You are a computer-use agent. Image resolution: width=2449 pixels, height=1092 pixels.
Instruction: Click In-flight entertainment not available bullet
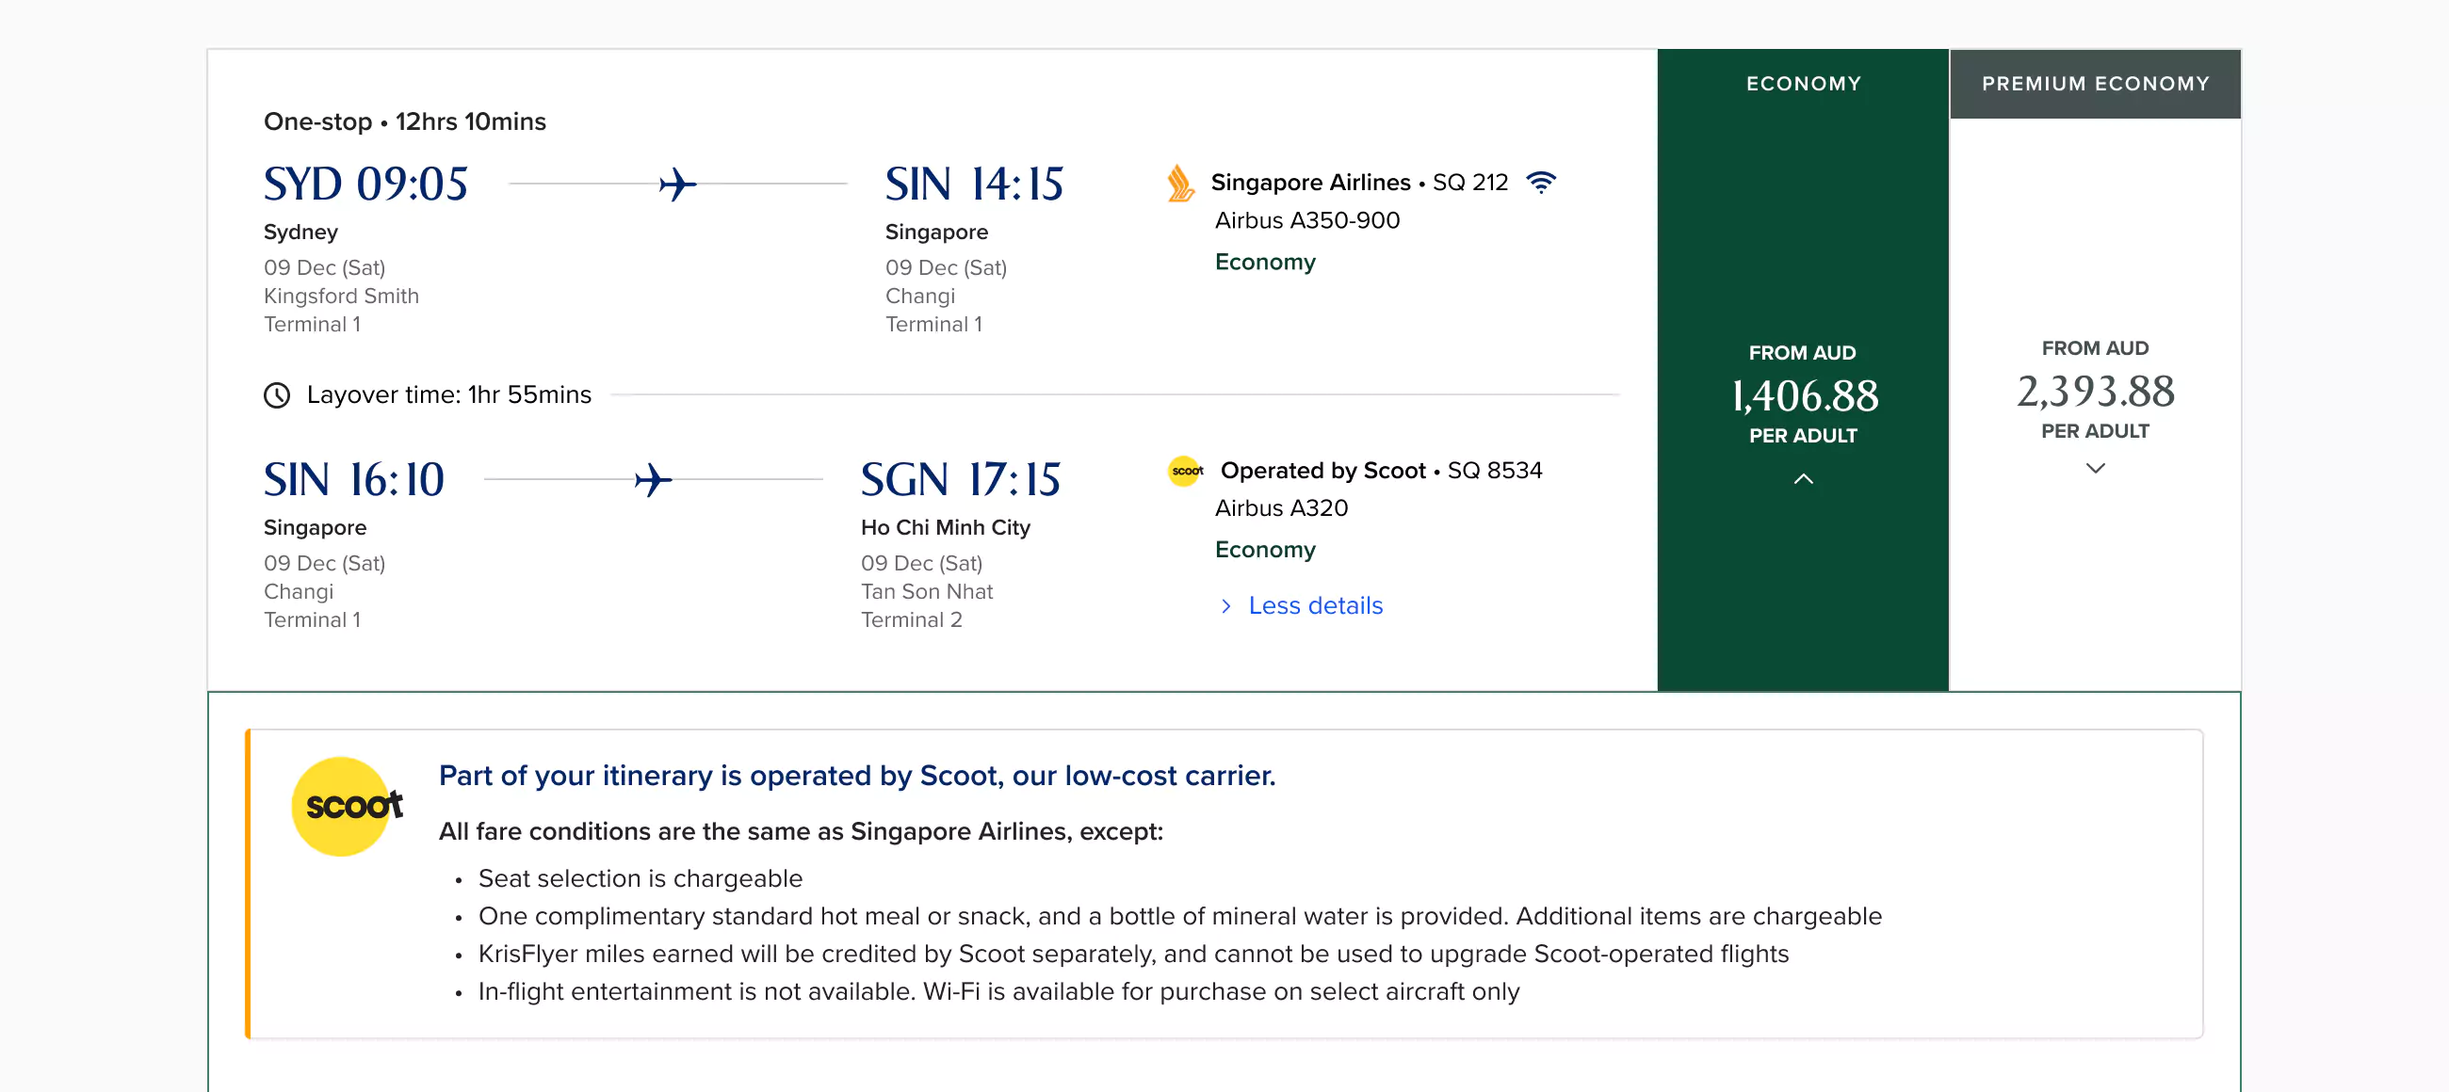(x=998, y=991)
